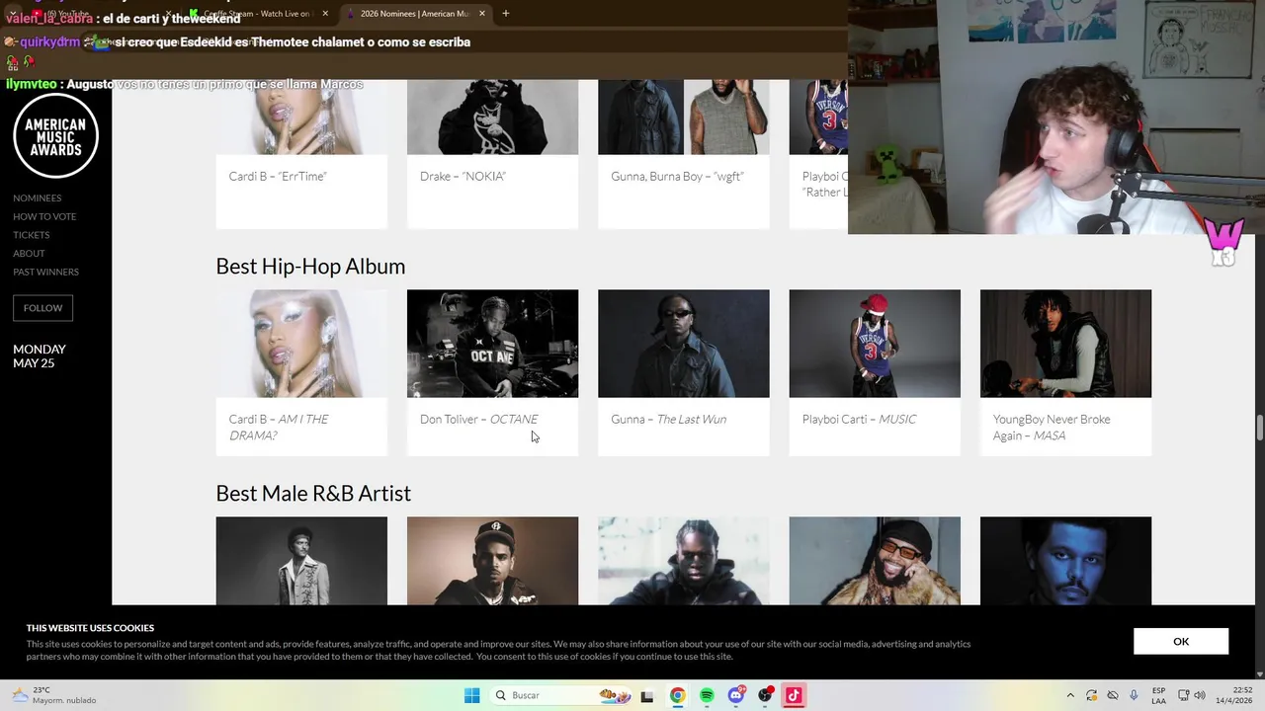Click the Drake – "NOKIA" caption
1265x711 pixels.
(x=463, y=176)
